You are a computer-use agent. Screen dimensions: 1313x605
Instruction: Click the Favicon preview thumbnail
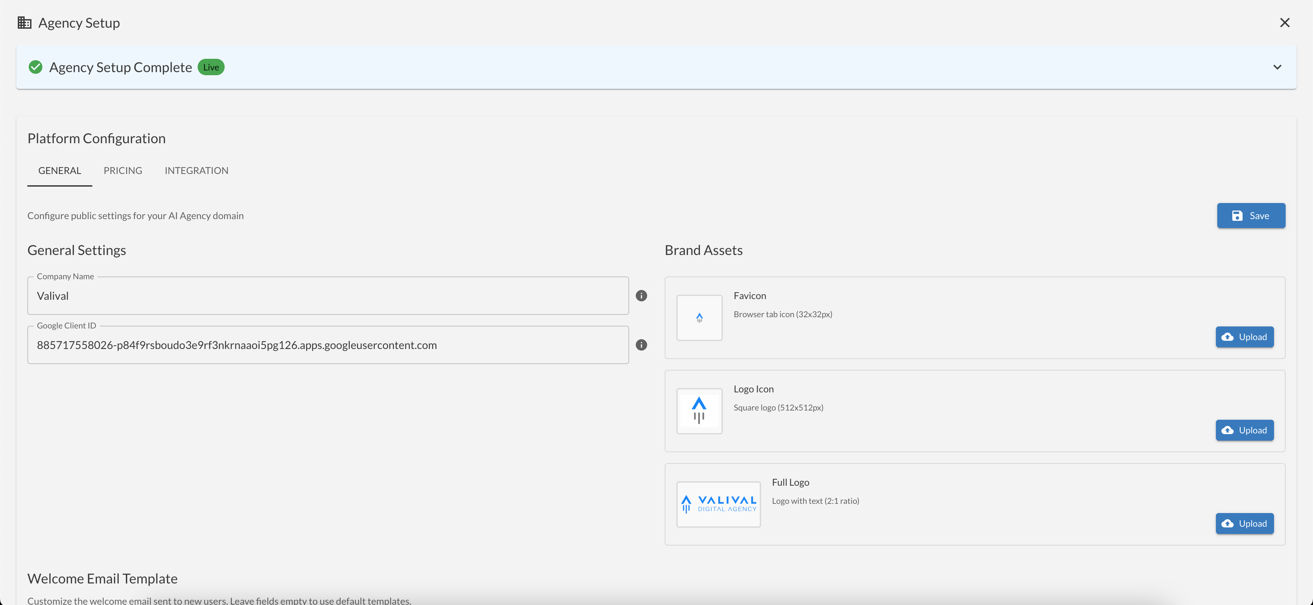click(699, 318)
